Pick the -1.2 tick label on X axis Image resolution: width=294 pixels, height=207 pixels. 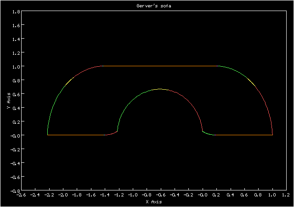119,195
